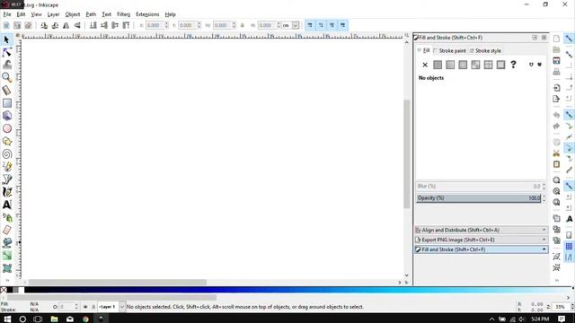575x323 pixels.
Task: Click Flip horizontal in the controls bar
Action: (x=66, y=25)
